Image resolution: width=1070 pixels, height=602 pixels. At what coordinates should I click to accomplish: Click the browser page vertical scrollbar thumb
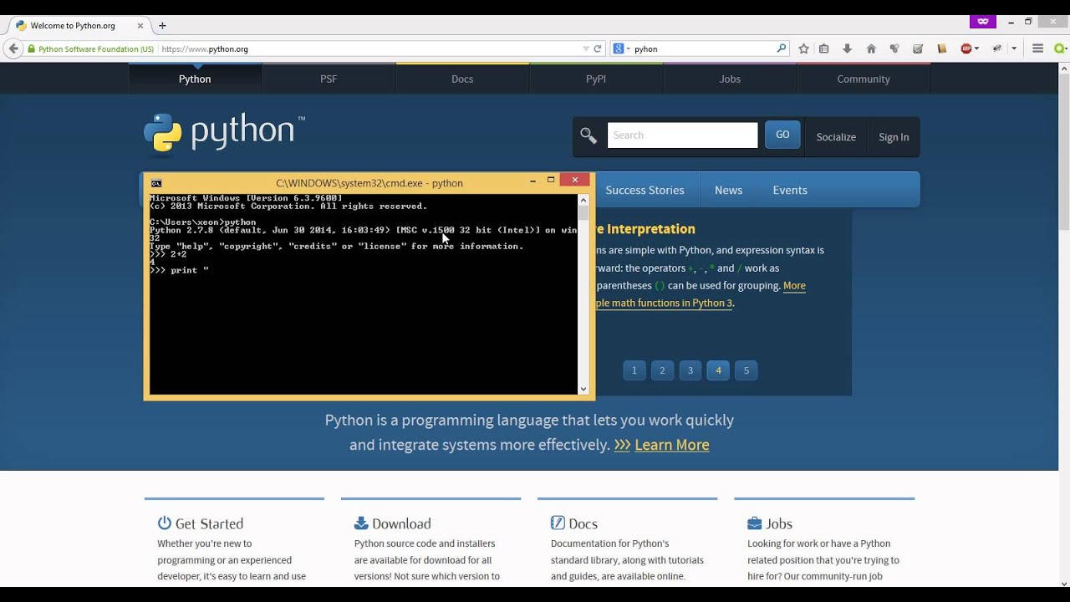coord(1063,152)
